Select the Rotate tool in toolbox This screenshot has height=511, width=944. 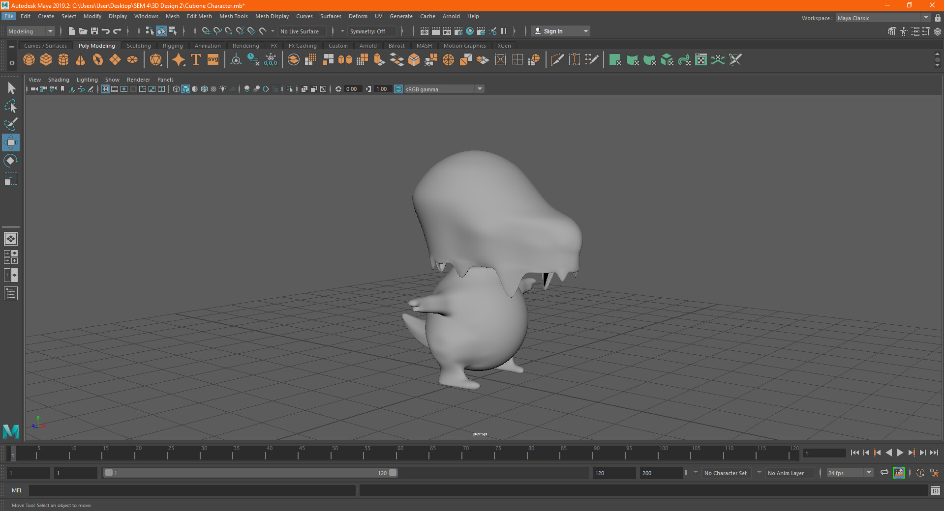click(11, 161)
